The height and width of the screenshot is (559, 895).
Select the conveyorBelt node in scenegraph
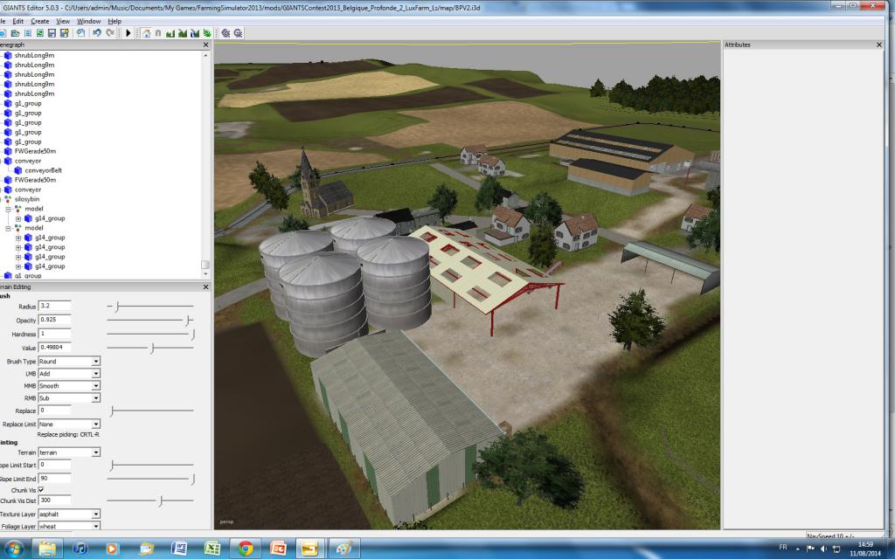pyautogui.click(x=43, y=170)
